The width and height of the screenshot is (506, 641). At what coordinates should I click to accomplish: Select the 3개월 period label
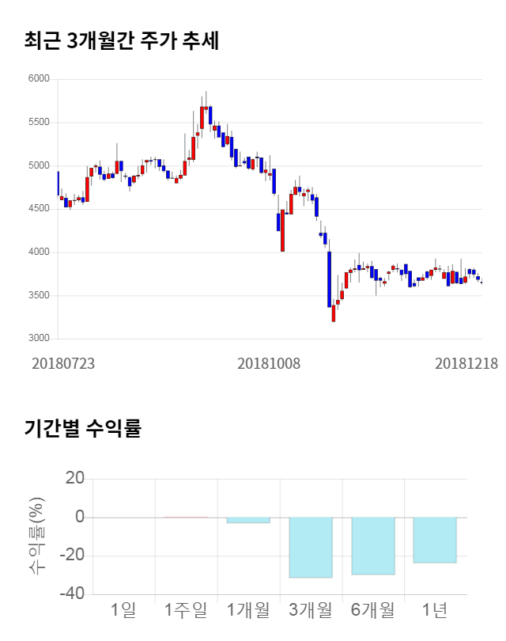click(310, 610)
